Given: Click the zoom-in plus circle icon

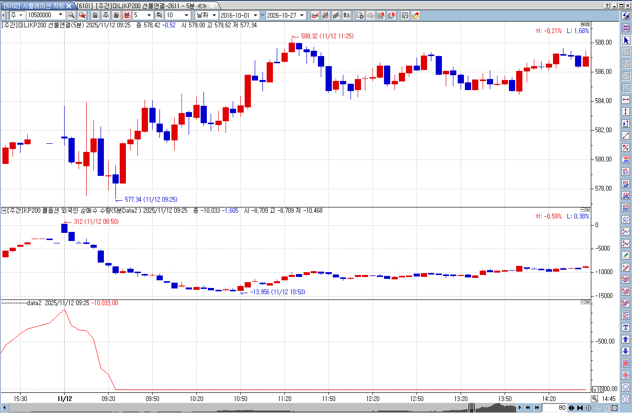Looking at the screenshot, I should (588, 408).
